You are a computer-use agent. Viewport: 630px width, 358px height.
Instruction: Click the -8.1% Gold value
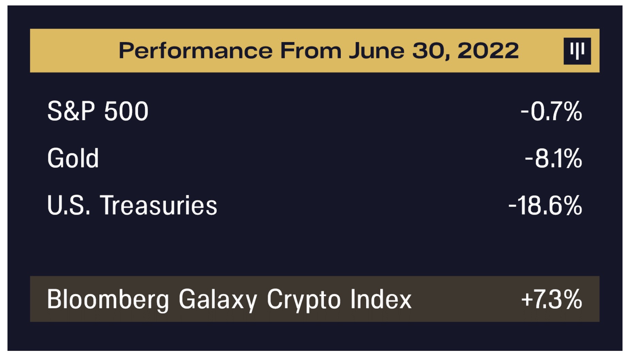[553, 158]
